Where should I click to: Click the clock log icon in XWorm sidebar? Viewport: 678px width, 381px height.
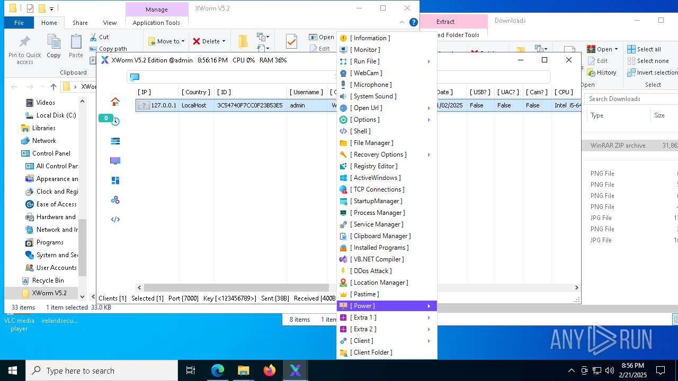[x=115, y=122]
